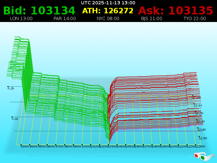Select the PAR 14:00 clock label
This screenshot has height=163, width=217.
click(65, 19)
